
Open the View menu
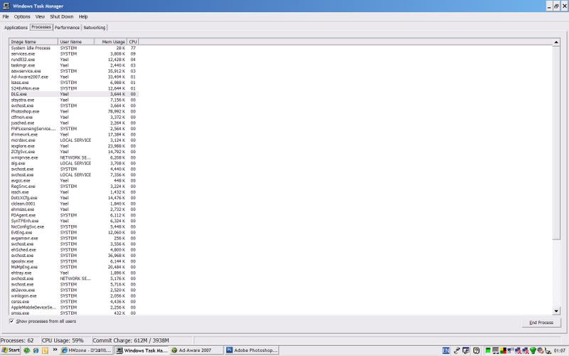point(40,16)
